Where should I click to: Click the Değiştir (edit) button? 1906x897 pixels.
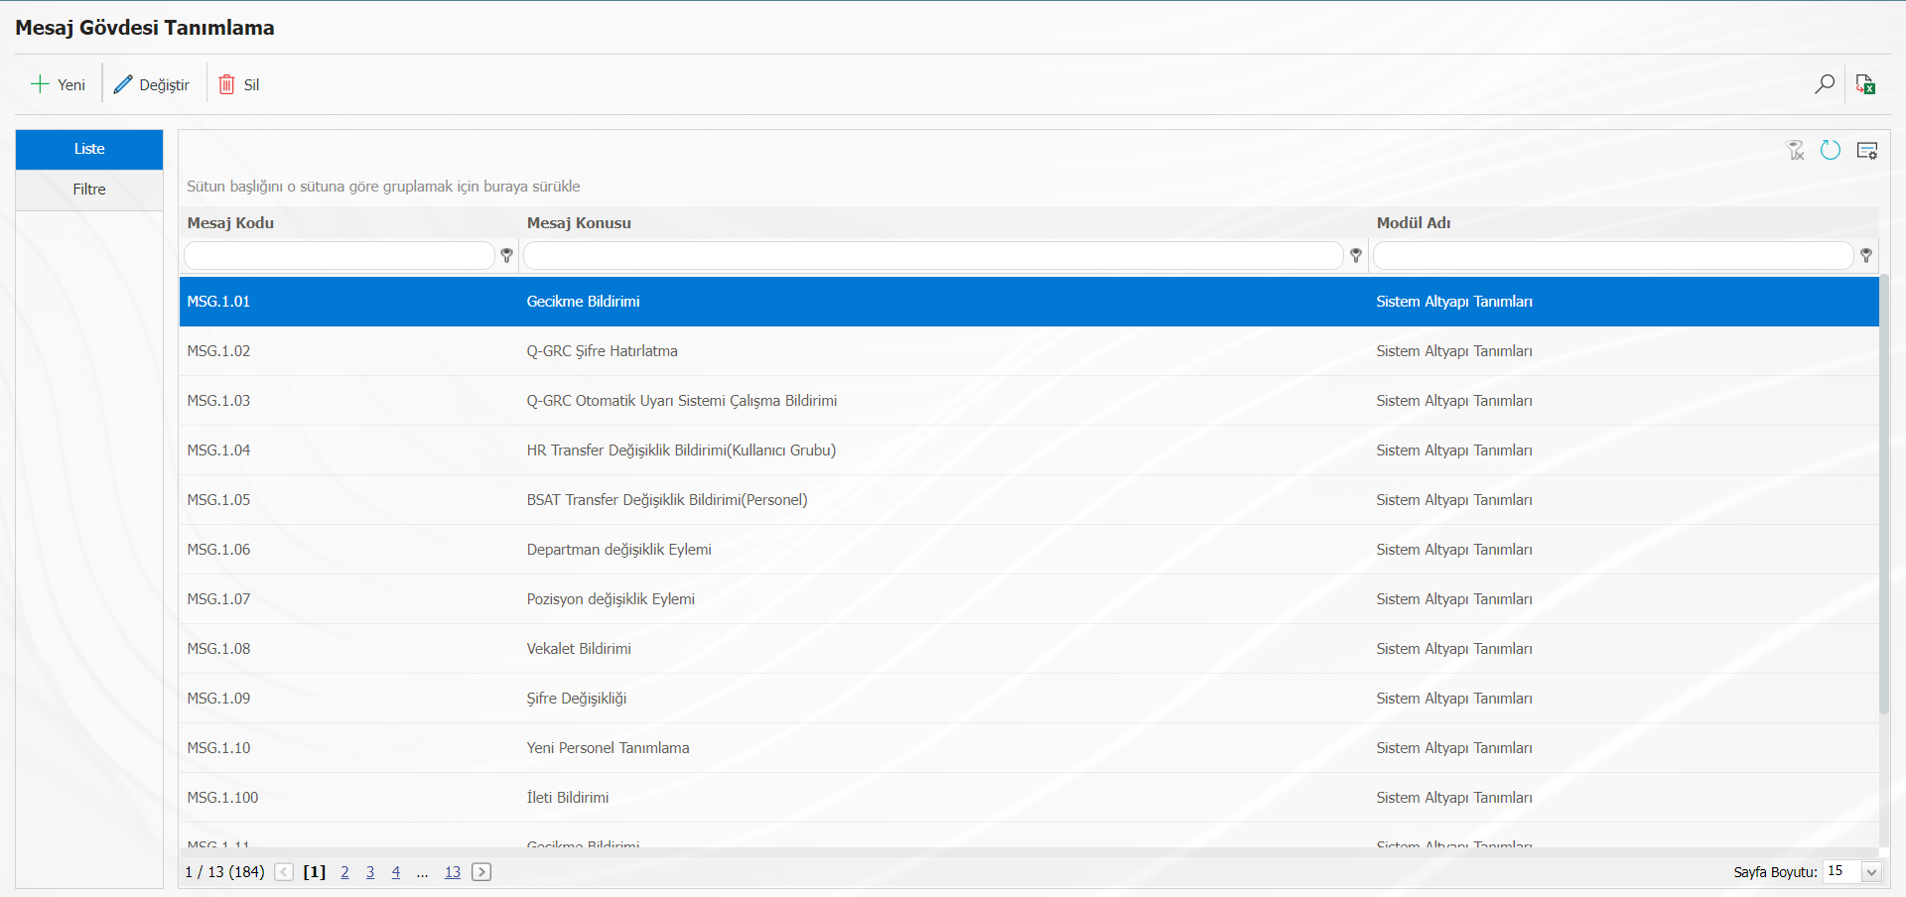[152, 84]
